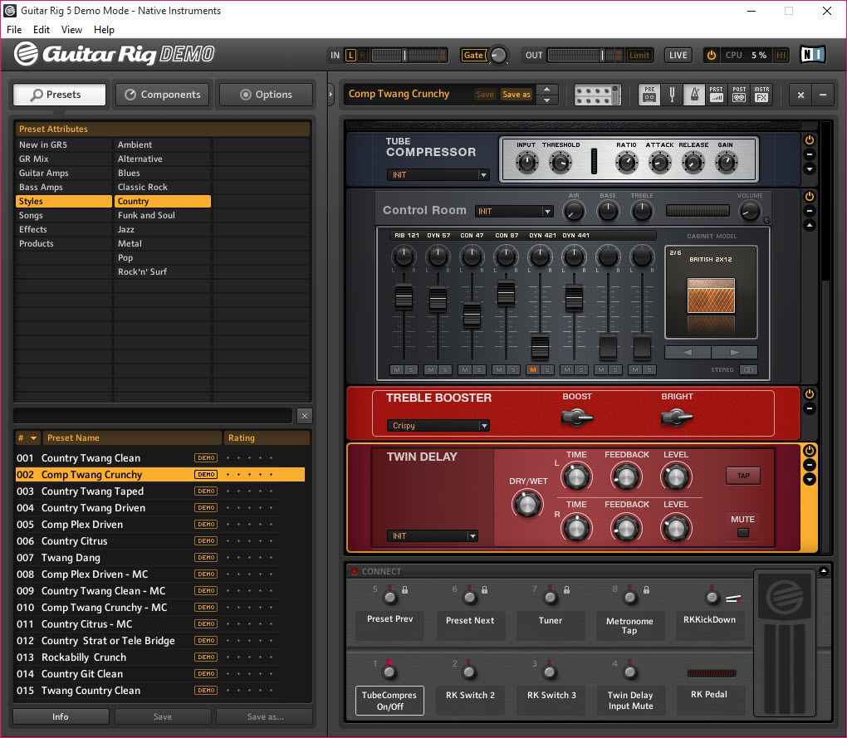Screen dimensions: 847x738
Task: Open the File menu
Action: (x=14, y=30)
